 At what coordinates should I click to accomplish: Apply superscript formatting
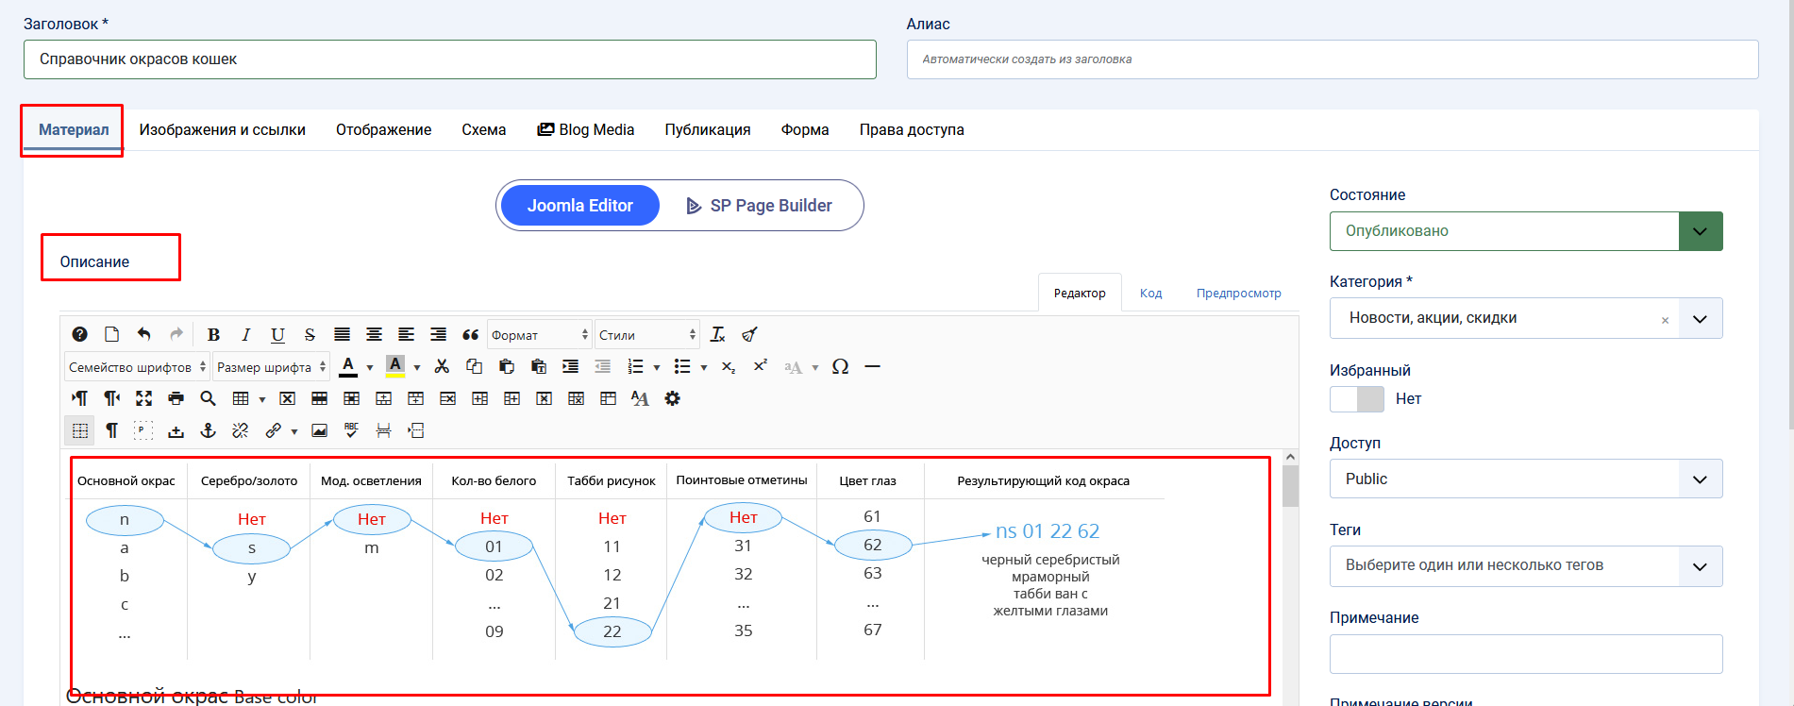(x=761, y=366)
